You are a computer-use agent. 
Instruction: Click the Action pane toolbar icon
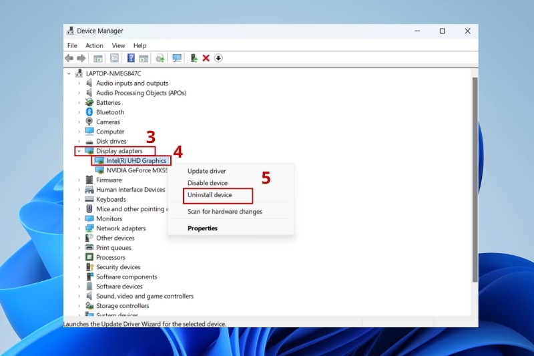144,58
